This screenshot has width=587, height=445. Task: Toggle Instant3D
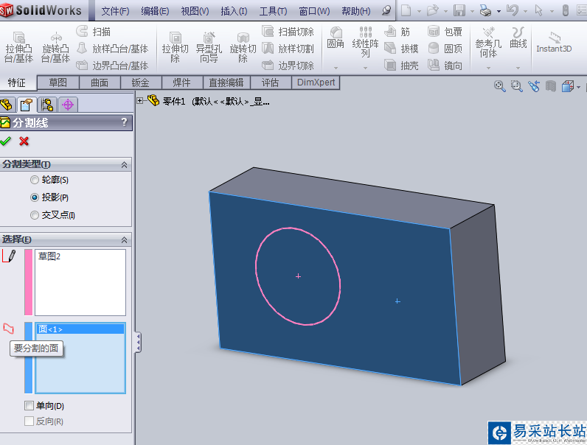[x=554, y=42]
